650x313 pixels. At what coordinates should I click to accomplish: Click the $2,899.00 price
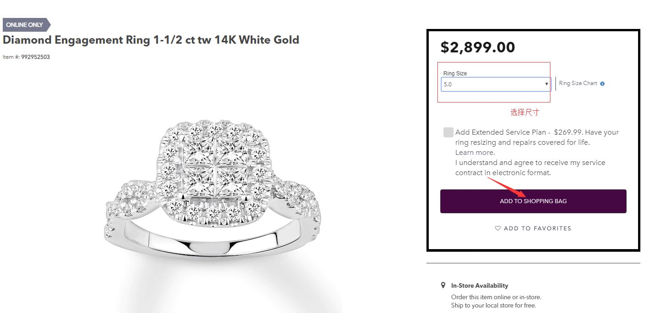[477, 47]
